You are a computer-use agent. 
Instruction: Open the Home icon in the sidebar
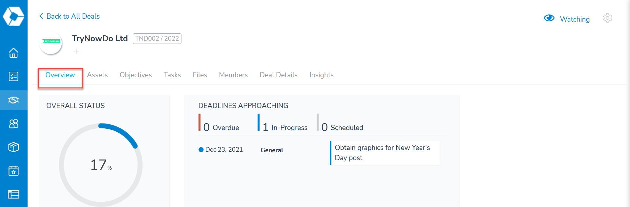13,53
